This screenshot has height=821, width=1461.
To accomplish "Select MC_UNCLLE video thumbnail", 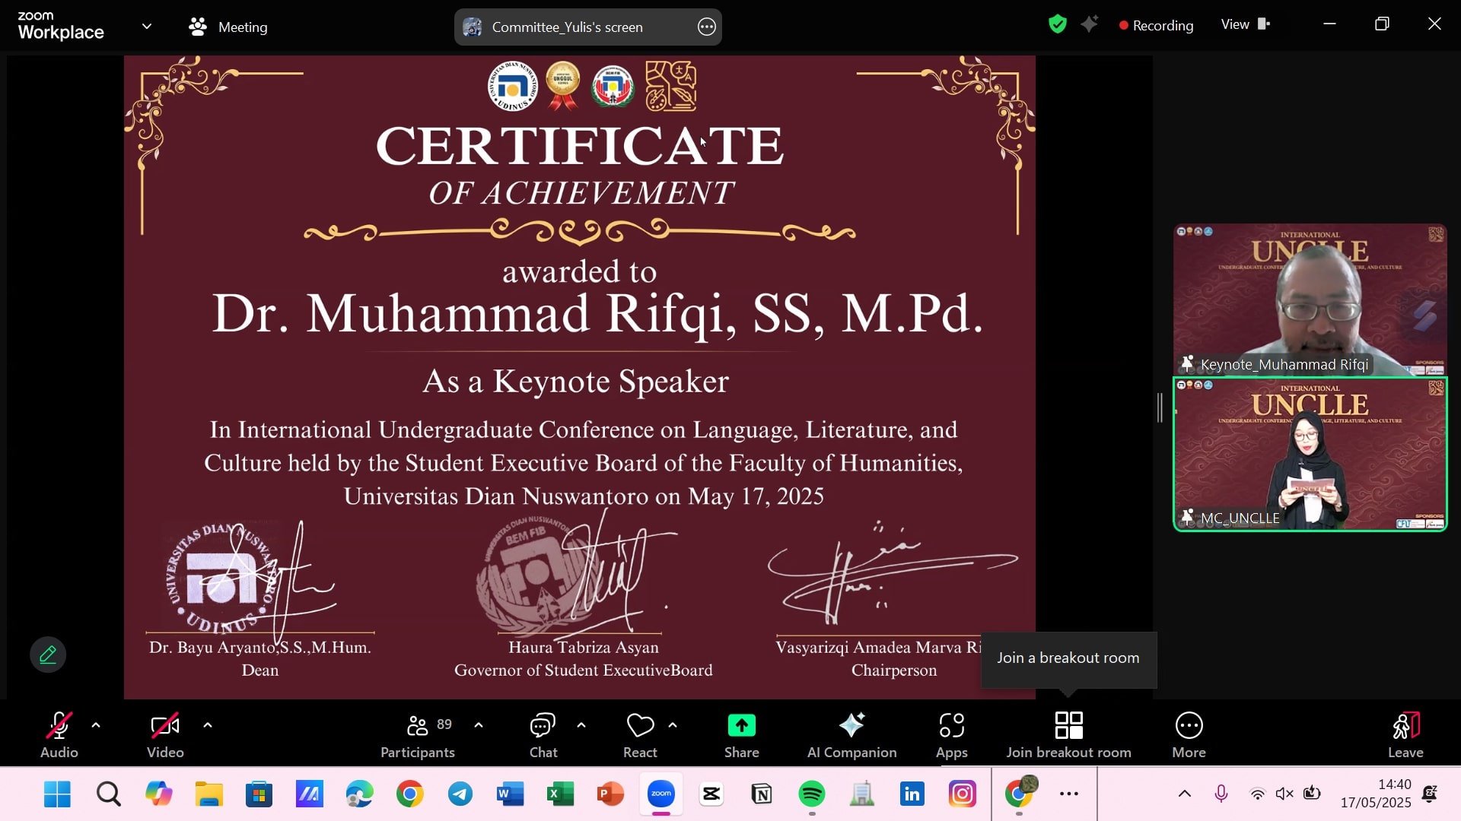I will [1310, 454].
